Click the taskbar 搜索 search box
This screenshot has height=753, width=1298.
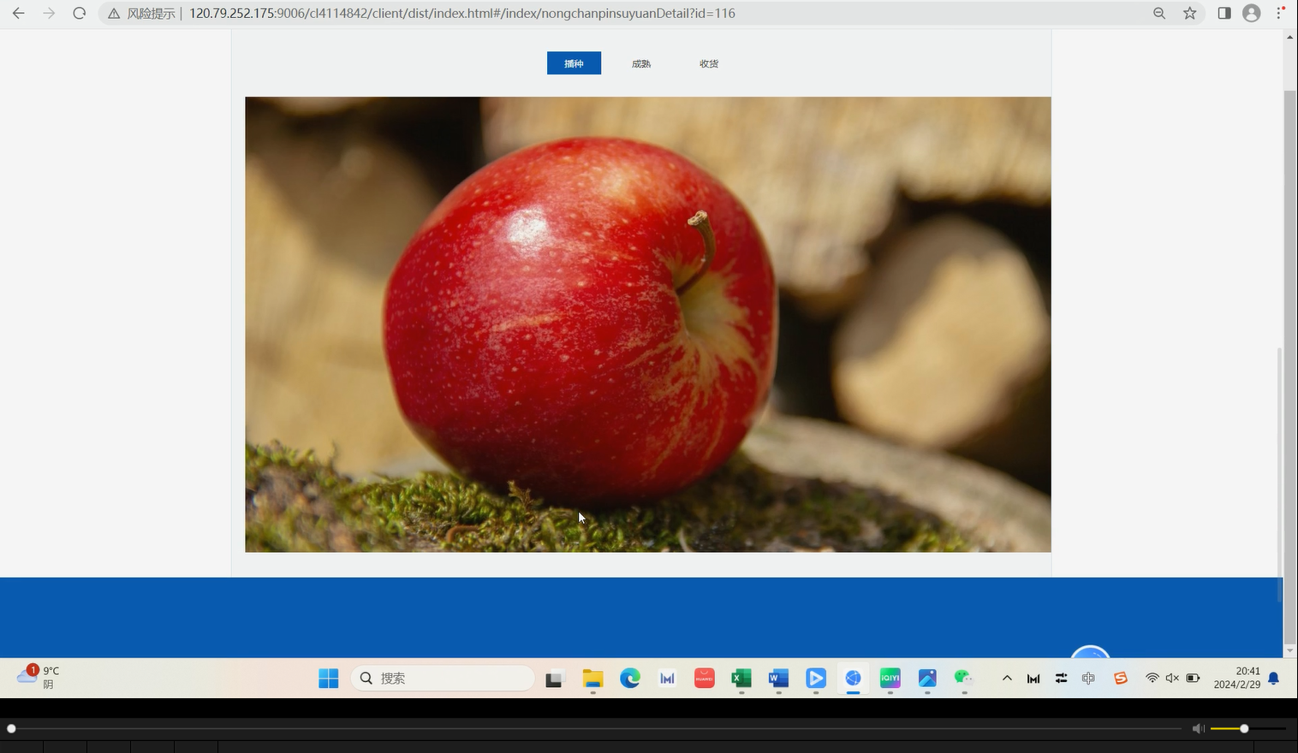[x=443, y=679]
